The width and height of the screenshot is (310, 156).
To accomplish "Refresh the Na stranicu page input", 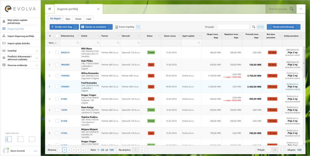I will pos(142,150).
